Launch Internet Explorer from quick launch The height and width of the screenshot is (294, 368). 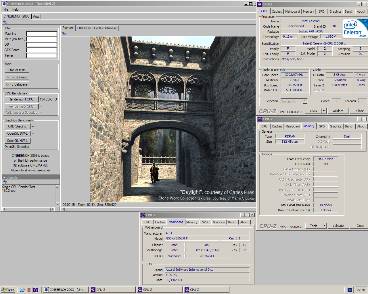(22, 290)
